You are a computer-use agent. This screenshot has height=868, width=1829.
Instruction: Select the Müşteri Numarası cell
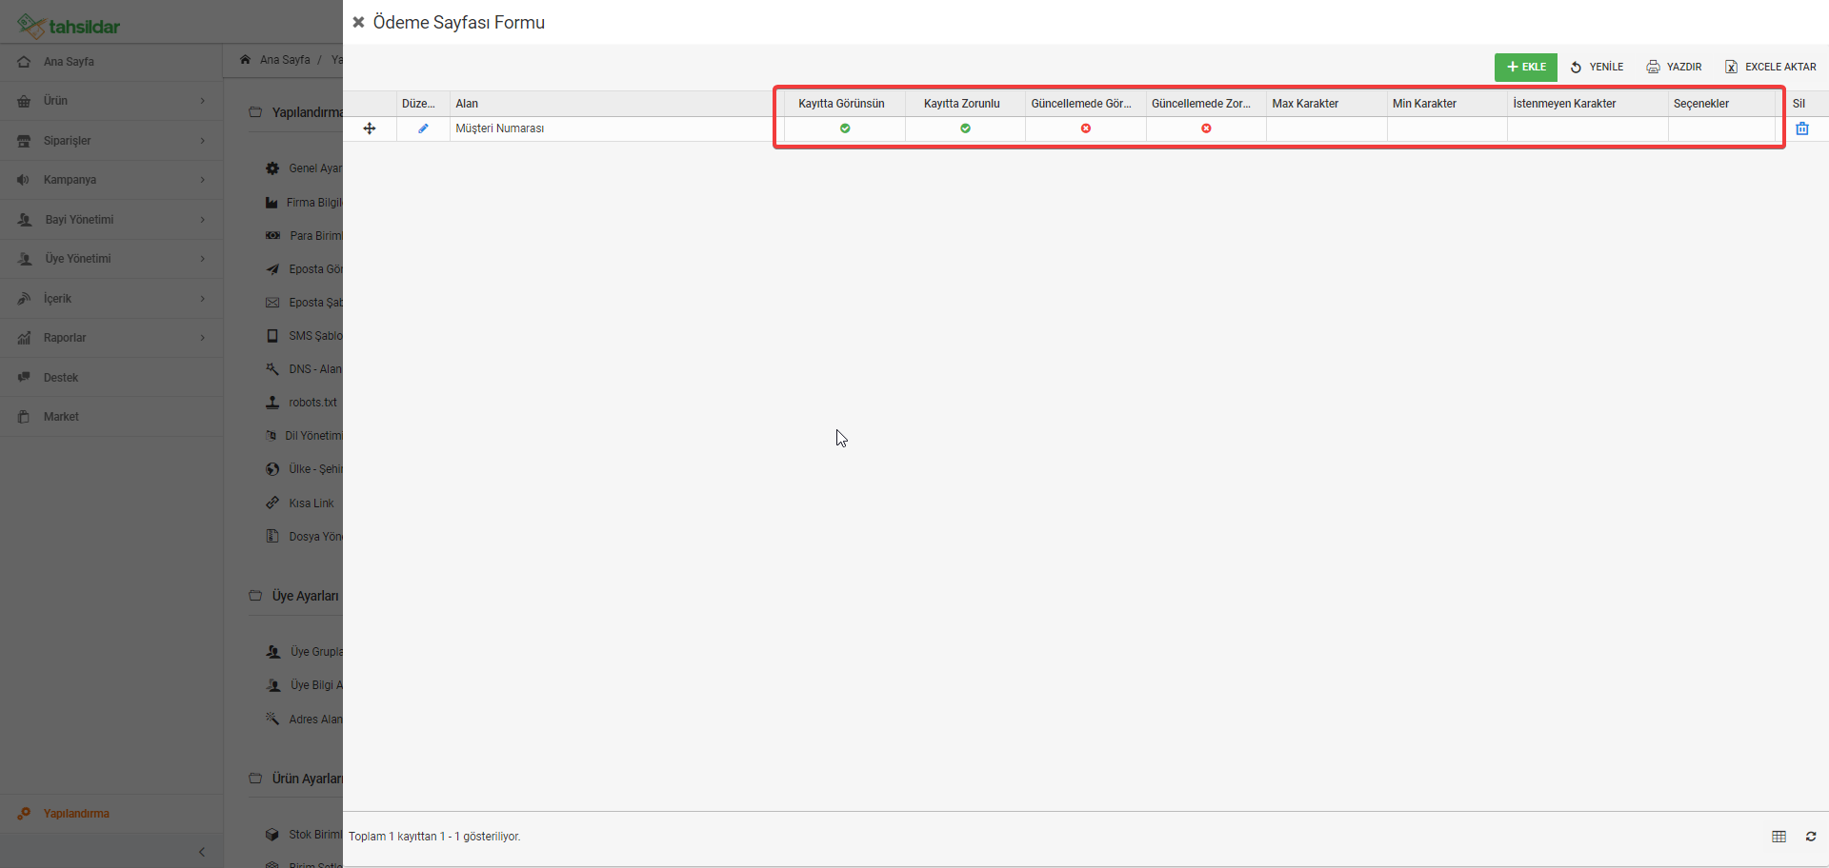616,128
